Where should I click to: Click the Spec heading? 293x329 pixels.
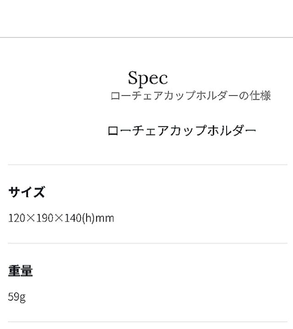click(148, 78)
